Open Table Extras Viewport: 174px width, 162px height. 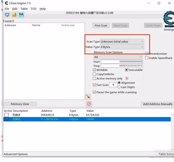click(166, 154)
